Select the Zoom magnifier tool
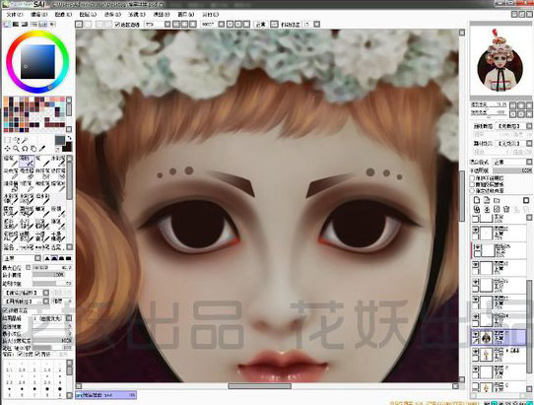Image resolution: width=534 pixels, height=405 pixels. click(x=16, y=149)
